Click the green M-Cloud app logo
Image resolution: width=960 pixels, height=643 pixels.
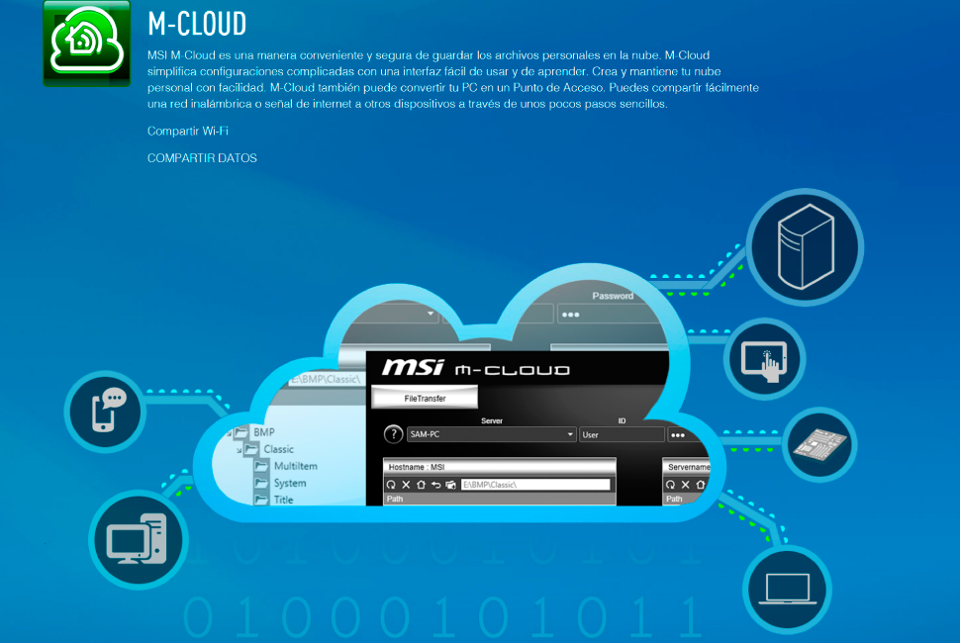pos(87,43)
